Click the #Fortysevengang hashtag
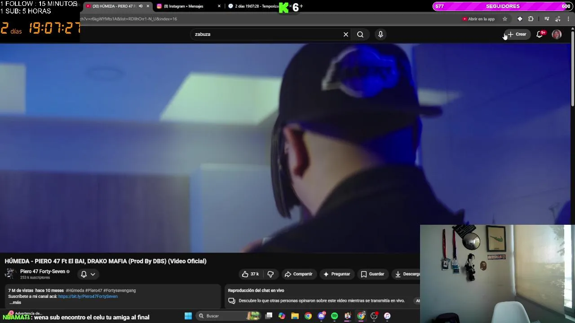The height and width of the screenshot is (323, 575). (119, 291)
